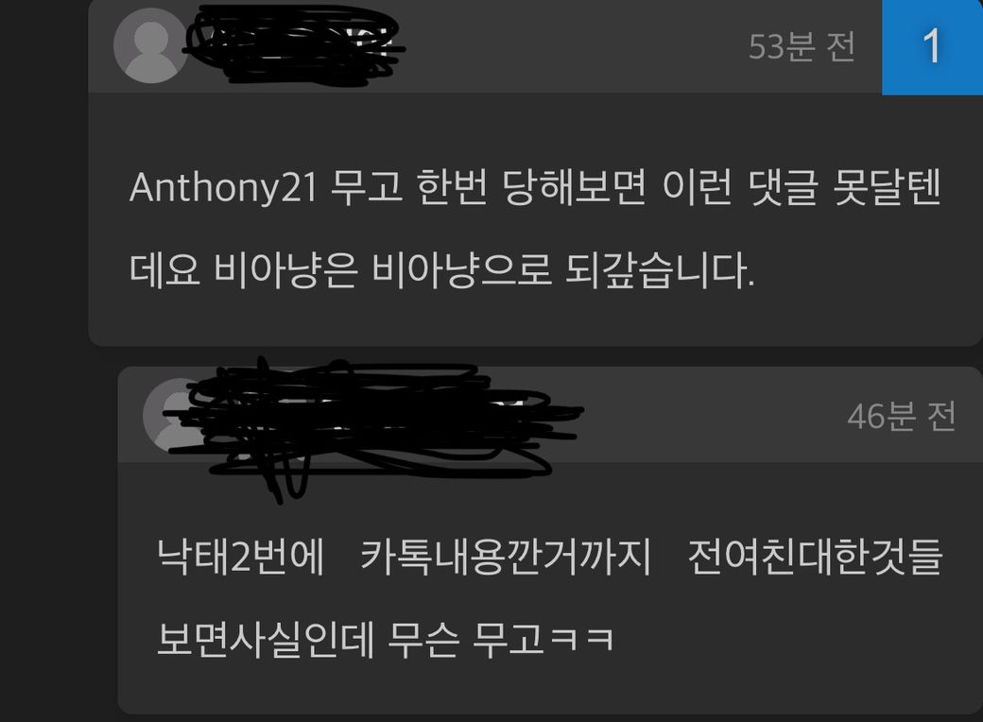Click the blacked-out username on the reply
This screenshot has width=983, height=722.
(x=373, y=426)
